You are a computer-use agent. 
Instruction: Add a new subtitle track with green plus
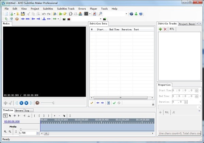point(160,29)
